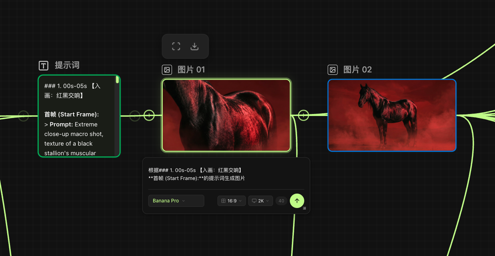
Task: Expand the 2K resolution dropdown
Action: click(x=260, y=201)
